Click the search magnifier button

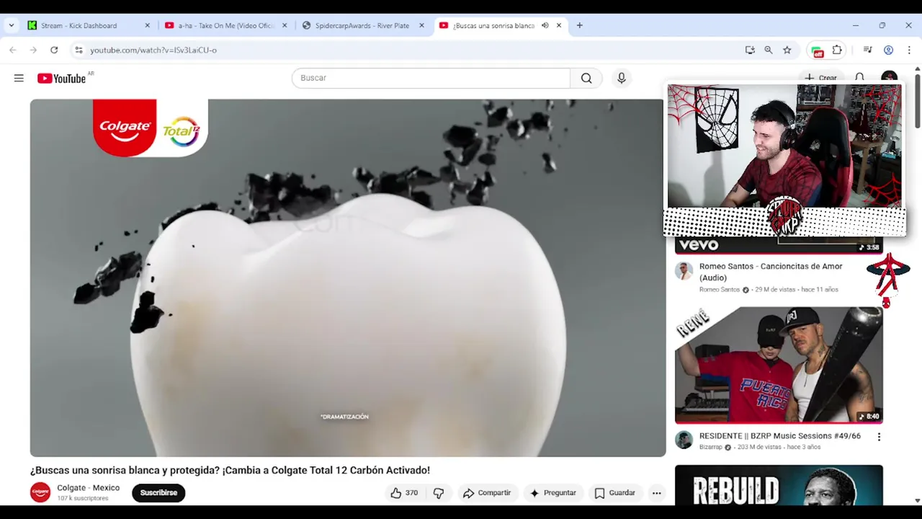(586, 78)
